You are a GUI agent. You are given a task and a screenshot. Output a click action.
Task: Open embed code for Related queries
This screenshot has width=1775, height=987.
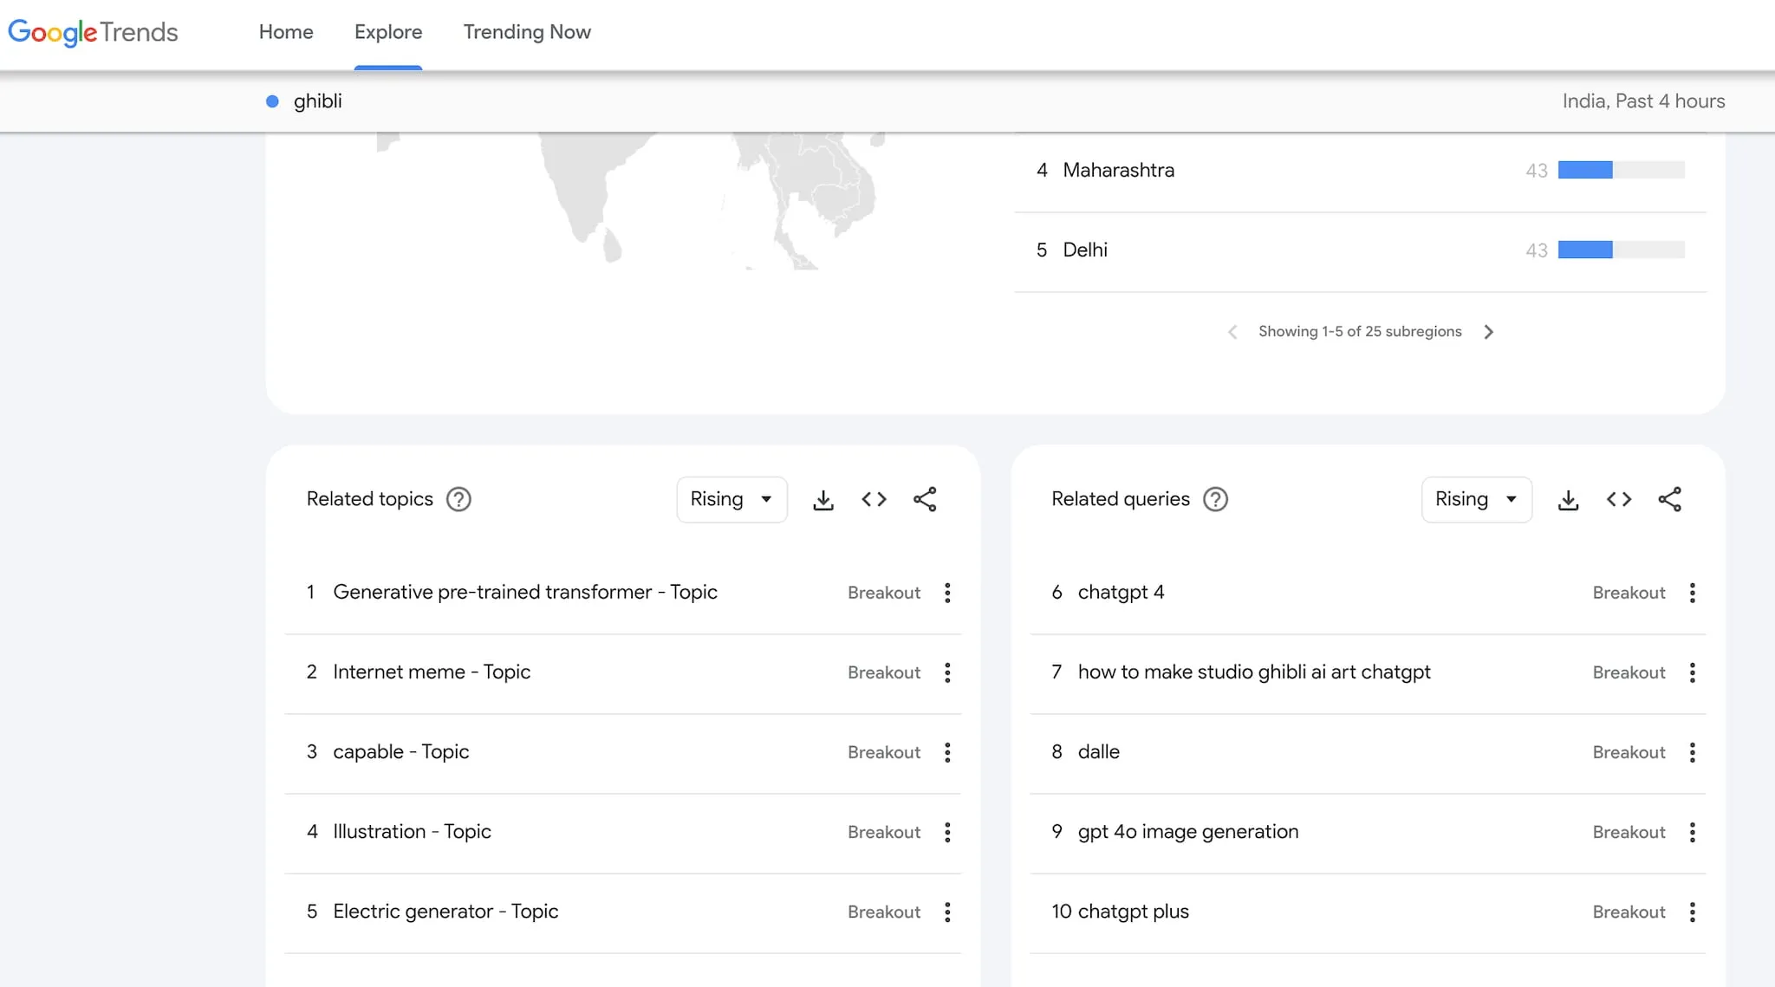[x=1619, y=500]
